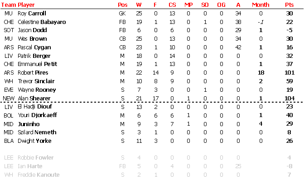Select greyed-out Robbie Fowler row
Viewport: 304px width, 179px height.
(152, 157)
